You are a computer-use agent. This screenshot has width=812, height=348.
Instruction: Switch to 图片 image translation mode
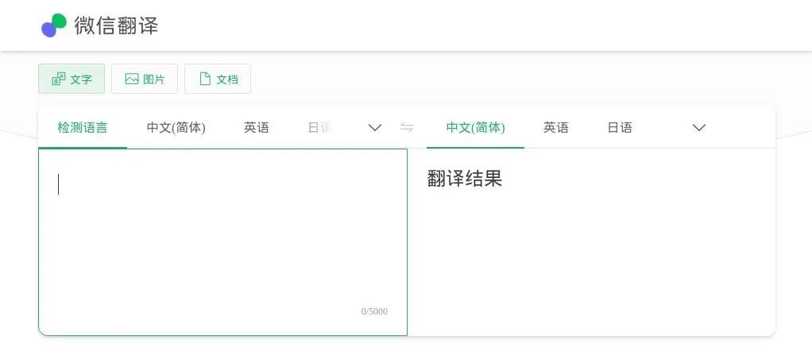pyautogui.click(x=145, y=79)
